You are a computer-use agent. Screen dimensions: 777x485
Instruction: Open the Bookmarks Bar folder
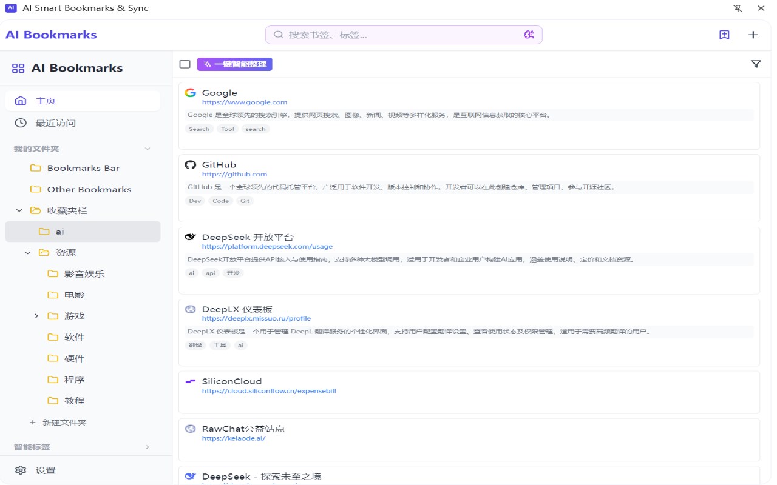point(83,168)
